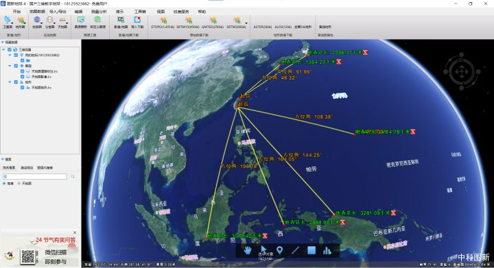The image size is (494, 268).
Task: Uncheck the 三维场景 root layer checkbox
Action: [x=10, y=50]
